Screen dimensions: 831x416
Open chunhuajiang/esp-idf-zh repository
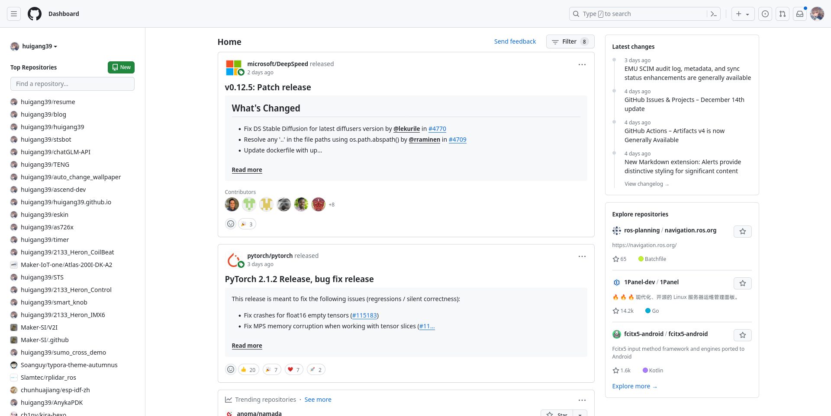tap(55, 390)
